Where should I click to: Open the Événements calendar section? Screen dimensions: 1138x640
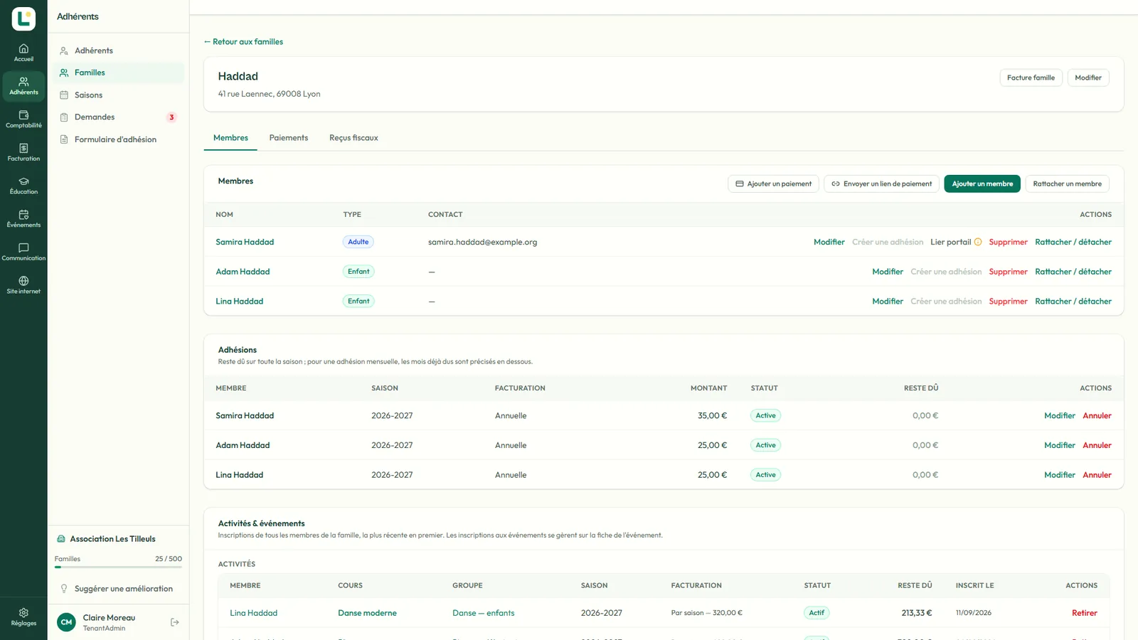(23, 218)
